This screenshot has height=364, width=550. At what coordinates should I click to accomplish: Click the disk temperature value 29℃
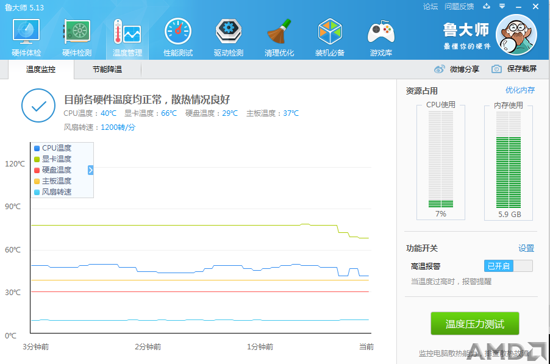[230, 113]
